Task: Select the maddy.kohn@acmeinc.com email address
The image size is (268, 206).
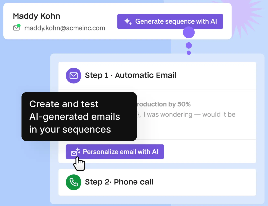Action: (65, 28)
